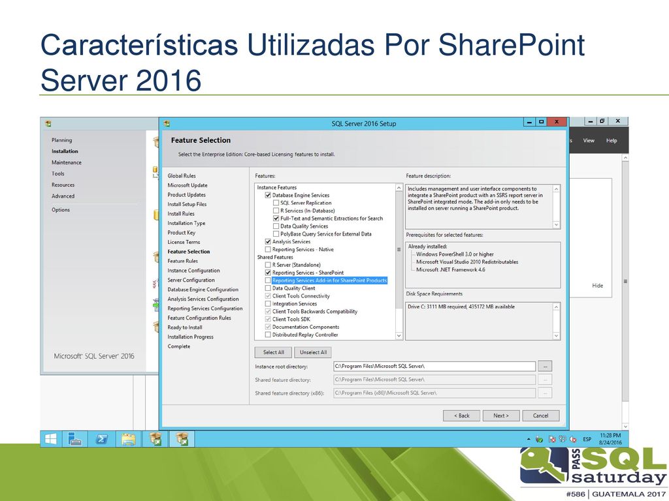Check Distributed Replay Controller
Viewport: 669px width, 501px height.
click(x=268, y=335)
